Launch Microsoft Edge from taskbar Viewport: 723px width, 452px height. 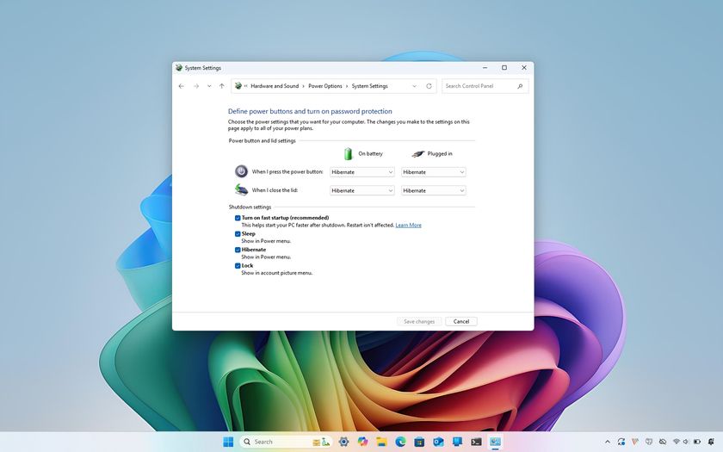(x=400, y=442)
